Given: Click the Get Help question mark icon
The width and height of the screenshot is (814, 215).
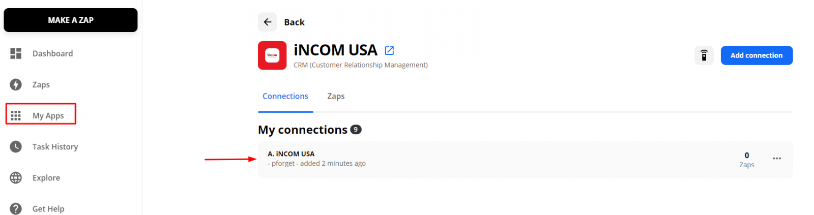Looking at the screenshot, I should click(x=16, y=208).
